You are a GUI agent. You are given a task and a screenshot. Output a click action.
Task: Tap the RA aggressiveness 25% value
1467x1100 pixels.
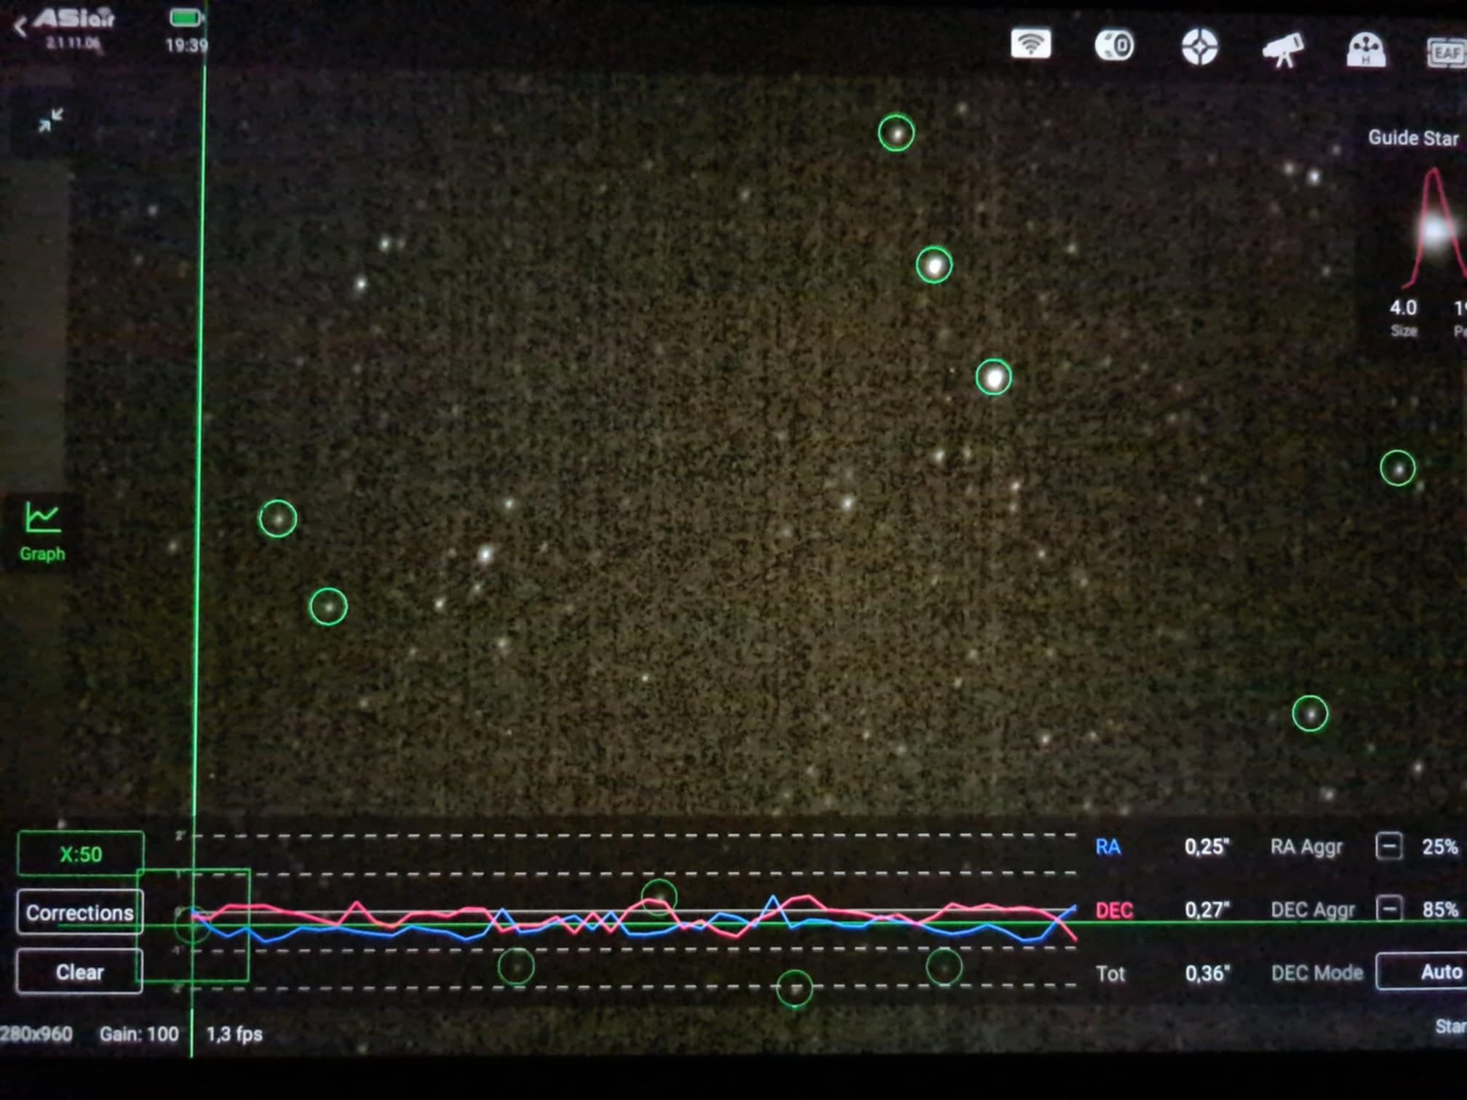point(1439,847)
